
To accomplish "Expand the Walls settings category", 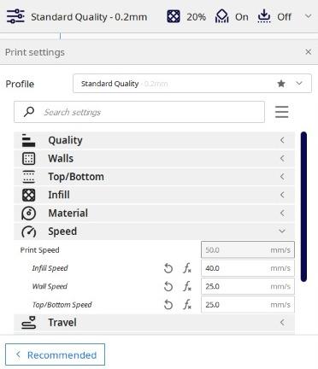I will 154,158.
